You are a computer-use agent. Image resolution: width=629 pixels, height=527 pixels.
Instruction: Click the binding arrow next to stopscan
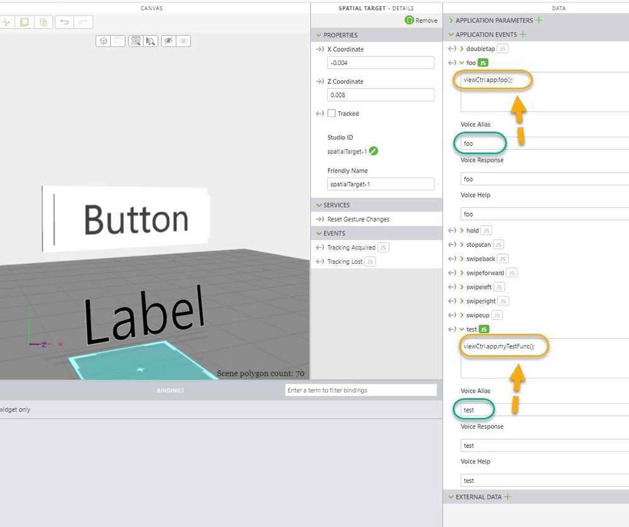(452, 244)
